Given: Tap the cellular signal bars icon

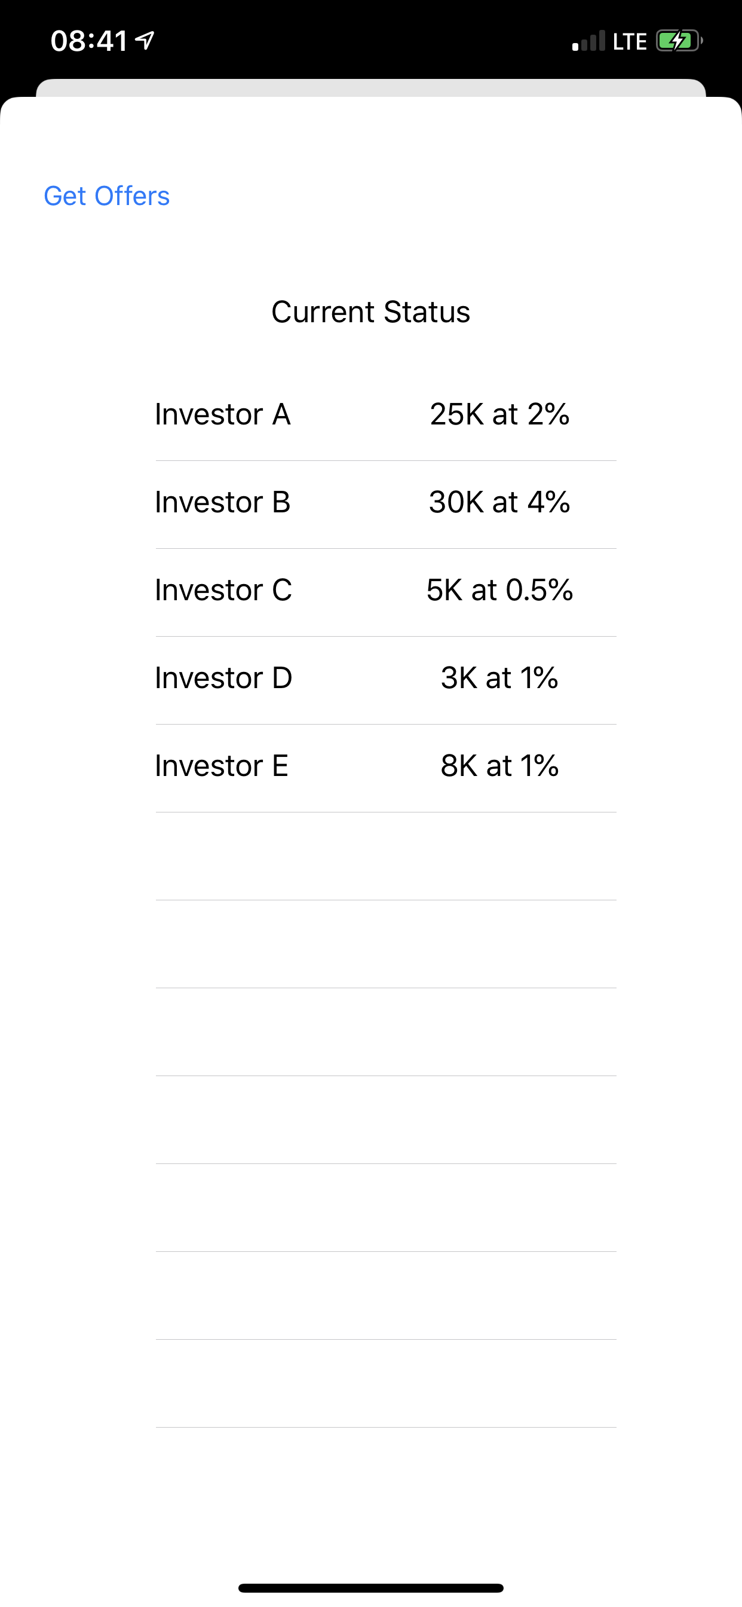Looking at the screenshot, I should 588,41.
